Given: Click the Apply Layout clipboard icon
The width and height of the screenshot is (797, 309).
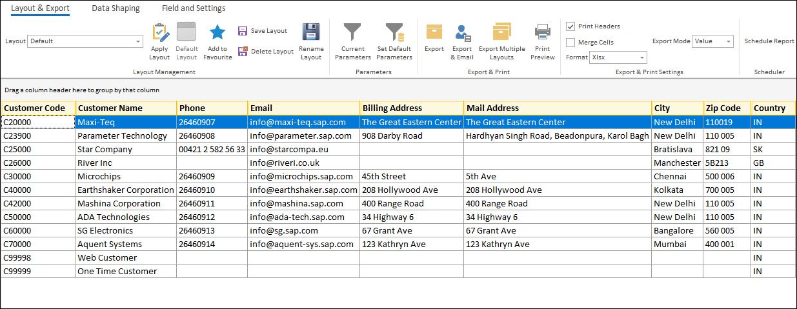Looking at the screenshot, I should coord(159,32).
